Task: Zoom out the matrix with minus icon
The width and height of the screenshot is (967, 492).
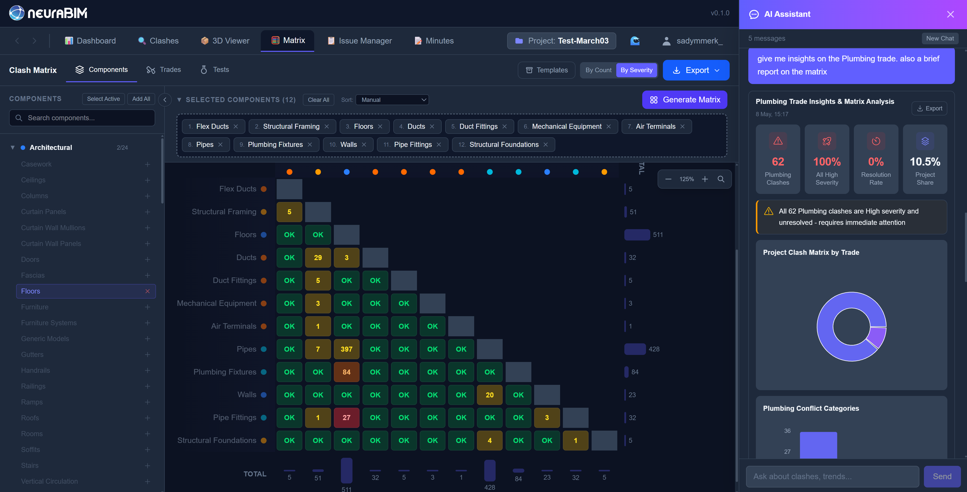Action: tap(668, 179)
